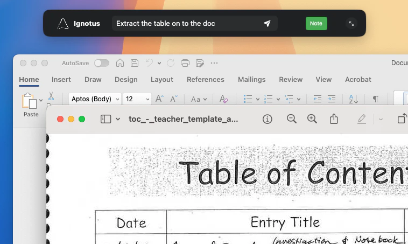The width and height of the screenshot is (408, 244).
Task: Select the Acrobat ribbon tab
Action: pos(358,79)
